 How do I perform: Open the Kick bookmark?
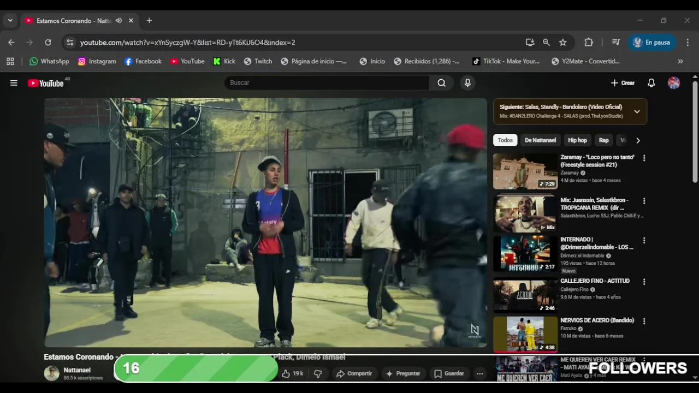coord(224,61)
